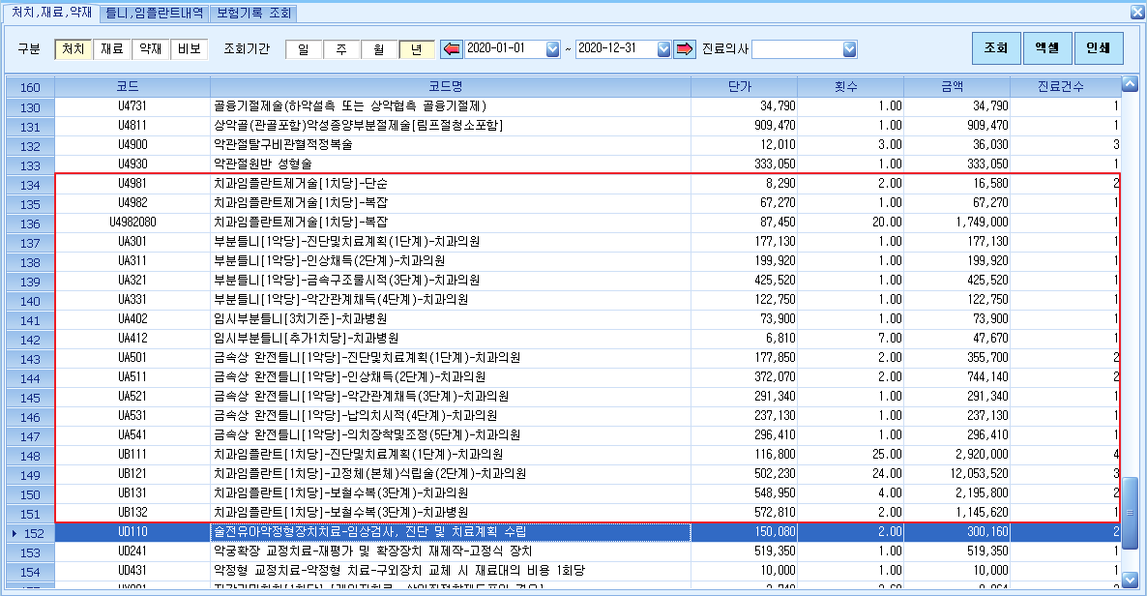Click unit price cell 909,470
The height and width of the screenshot is (596, 1147).
tap(744, 125)
